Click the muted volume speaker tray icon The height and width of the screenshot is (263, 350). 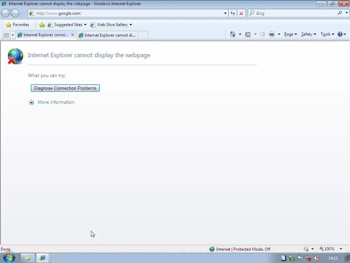pos(316,259)
